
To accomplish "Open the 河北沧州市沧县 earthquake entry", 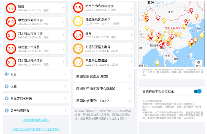I will 36,49.
